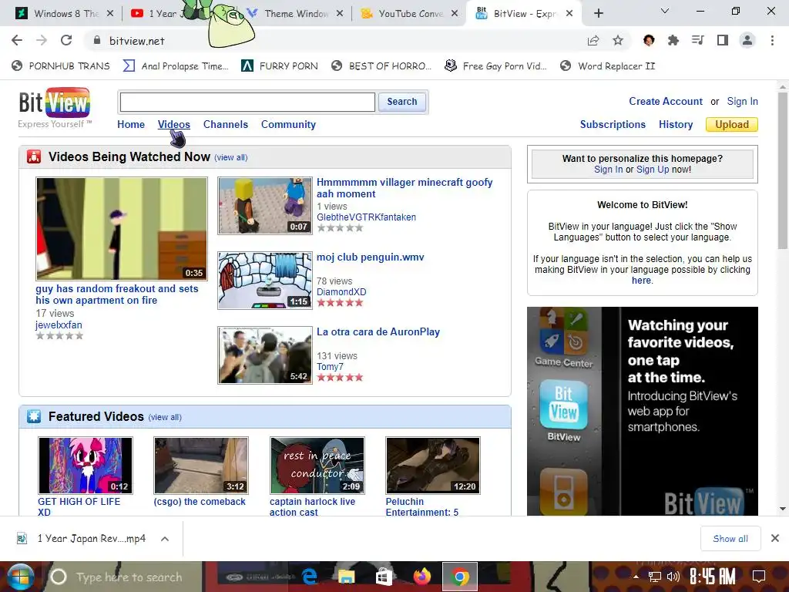Open Microsoft Store from the taskbar
Screen dimensions: 789x592
coord(384,577)
